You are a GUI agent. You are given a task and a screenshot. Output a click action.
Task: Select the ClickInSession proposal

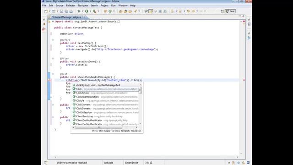[106, 112]
